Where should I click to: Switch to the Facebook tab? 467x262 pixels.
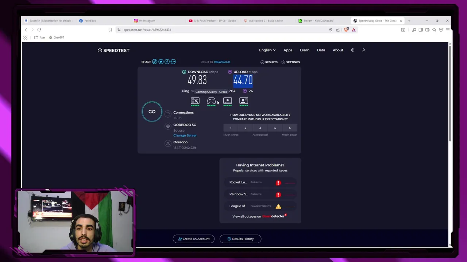[104, 21]
